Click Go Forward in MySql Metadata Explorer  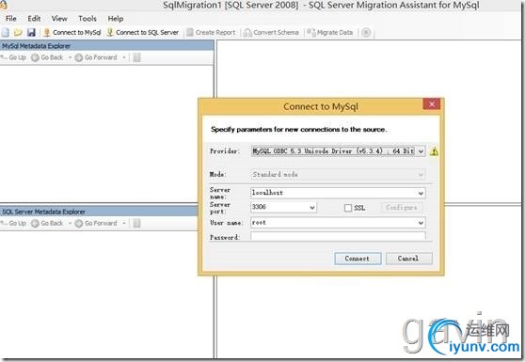[96, 57]
